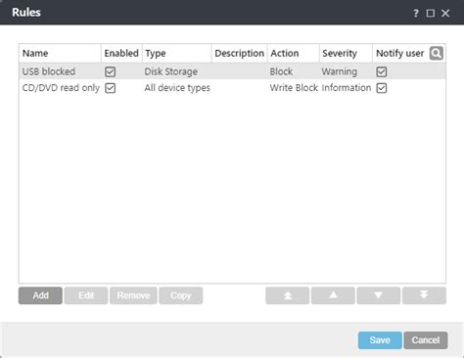Image resolution: width=464 pixels, height=358 pixels.
Task: Click the Severity column header
Action: click(346, 53)
